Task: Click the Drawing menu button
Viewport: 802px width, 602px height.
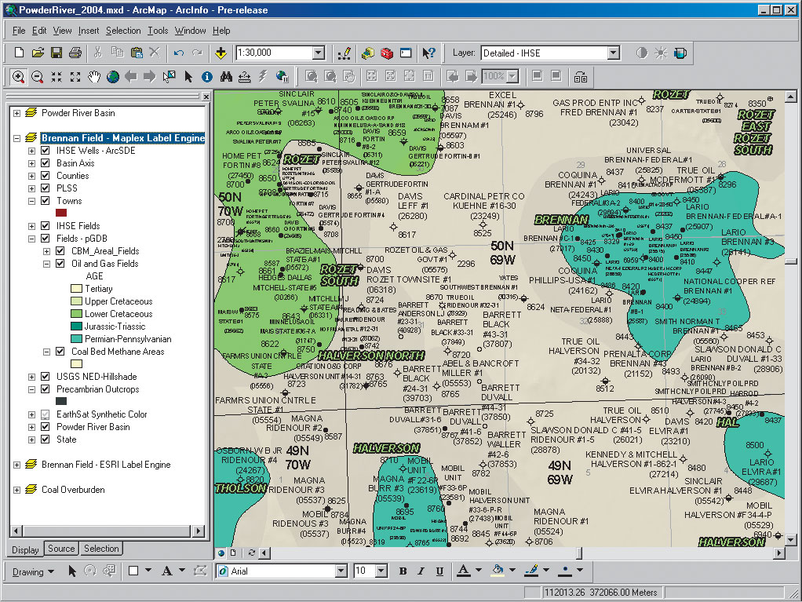Action: click(33, 572)
